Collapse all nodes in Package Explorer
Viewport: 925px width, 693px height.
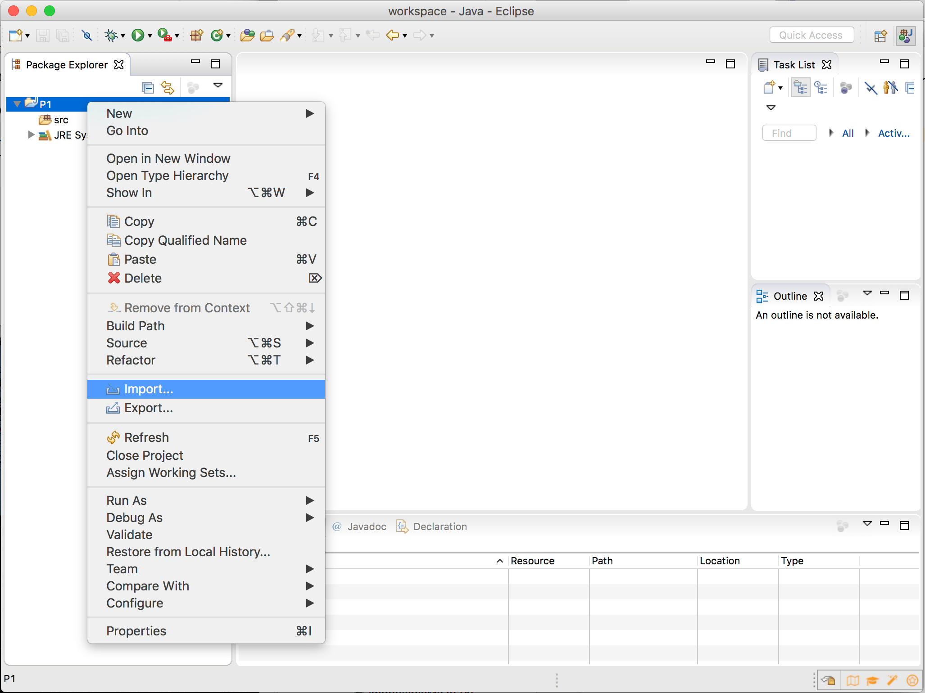[x=148, y=87]
